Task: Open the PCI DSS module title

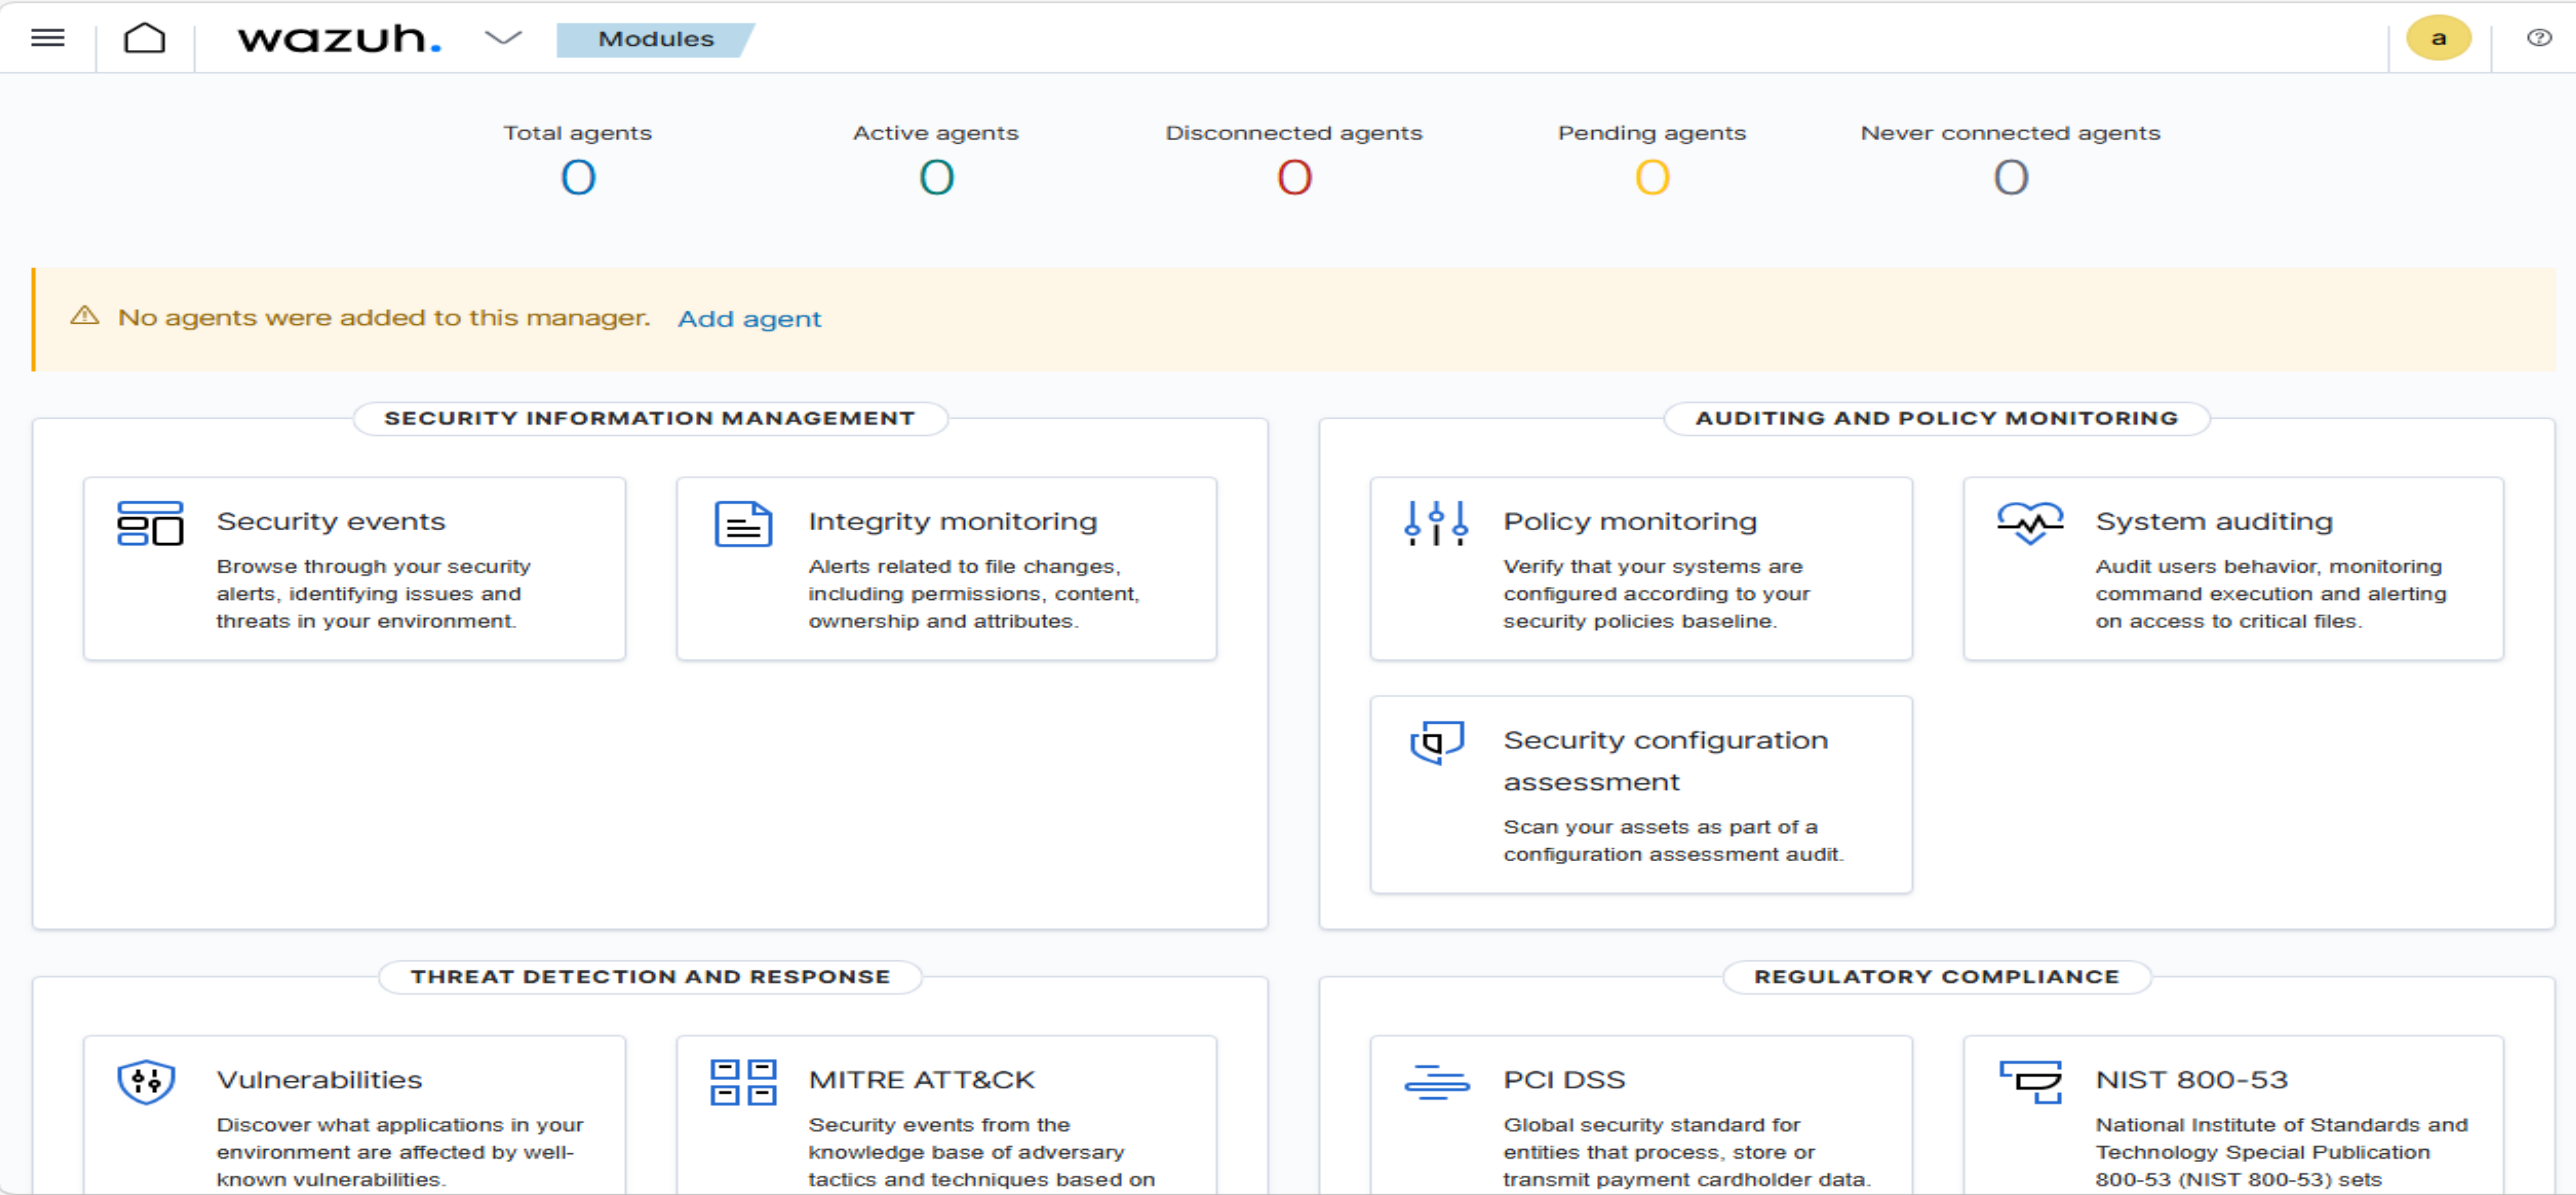Action: click(1565, 1080)
